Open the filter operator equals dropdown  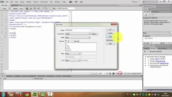pos(89,54)
